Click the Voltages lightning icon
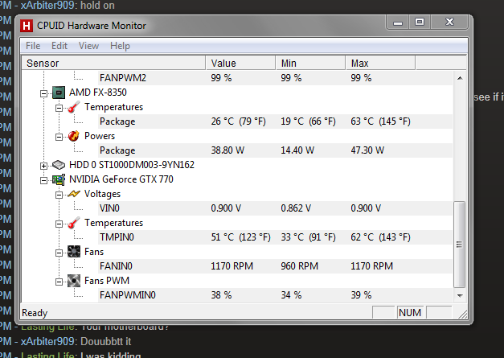Screen dimensions: 504x358 74,194
